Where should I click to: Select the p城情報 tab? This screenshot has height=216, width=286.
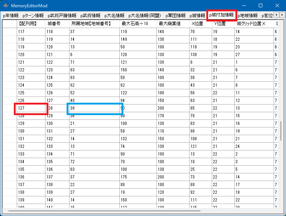tap(198, 16)
